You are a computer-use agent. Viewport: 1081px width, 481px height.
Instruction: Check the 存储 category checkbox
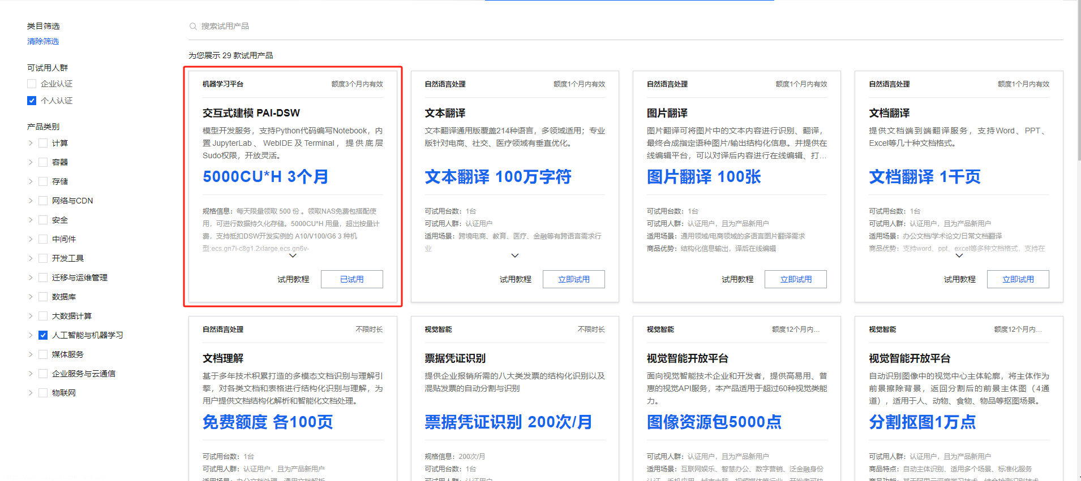coord(43,181)
